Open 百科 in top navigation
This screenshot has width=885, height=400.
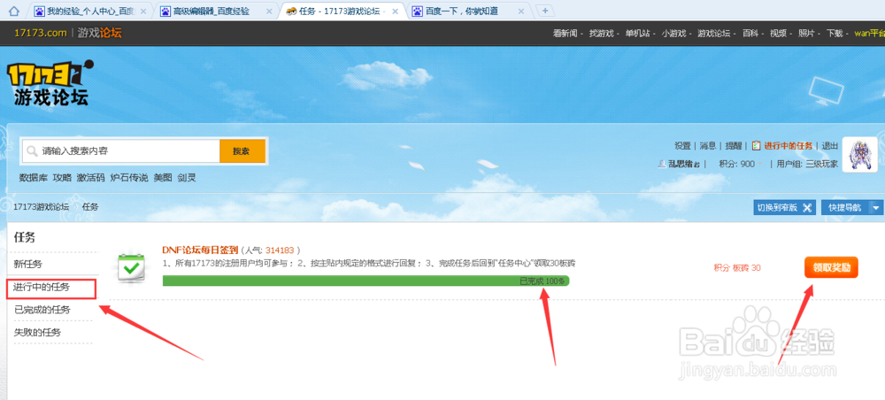pos(750,34)
